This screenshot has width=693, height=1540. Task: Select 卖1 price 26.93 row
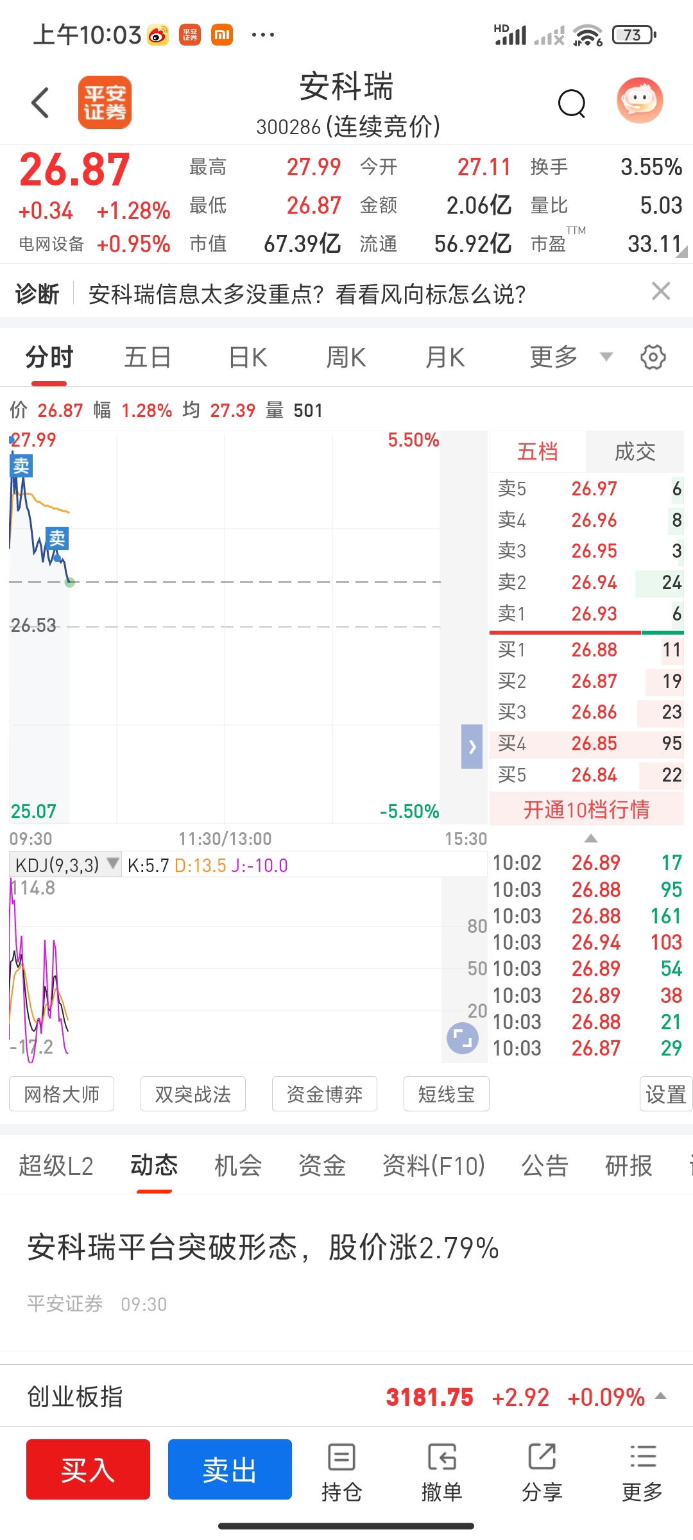point(587,613)
